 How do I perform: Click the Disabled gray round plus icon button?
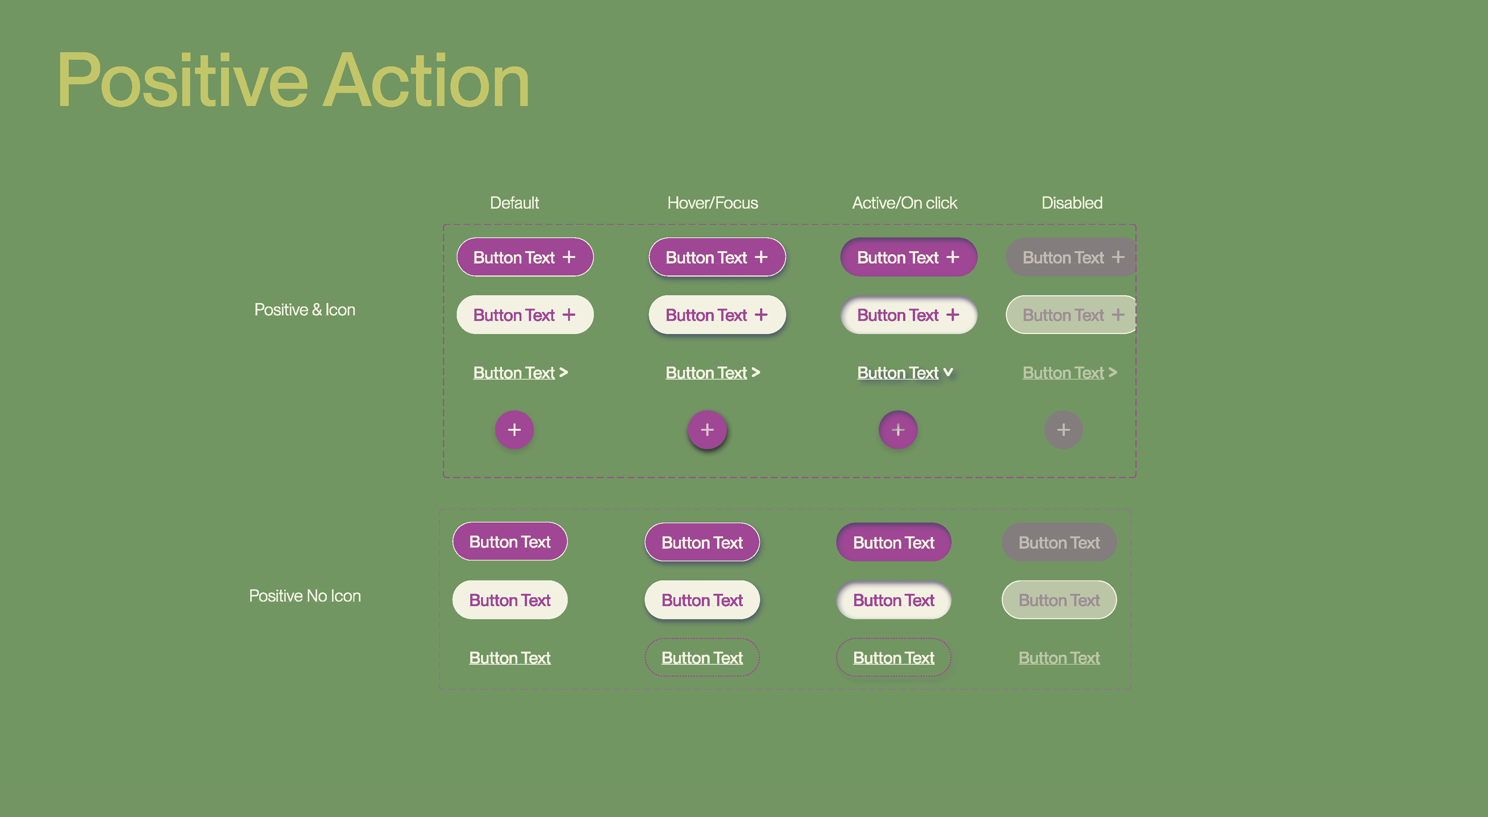[1063, 429]
